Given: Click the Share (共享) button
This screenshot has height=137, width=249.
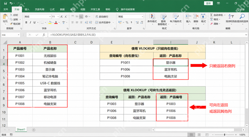Looking at the screenshot, I should click(240, 10).
